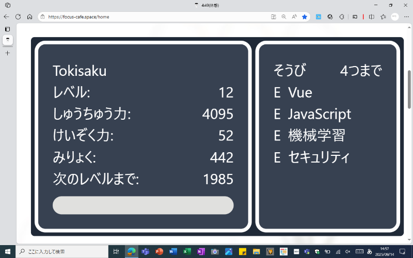
Task: Select the equipped 機械学習 item
Action: pyautogui.click(x=309, y=136)
